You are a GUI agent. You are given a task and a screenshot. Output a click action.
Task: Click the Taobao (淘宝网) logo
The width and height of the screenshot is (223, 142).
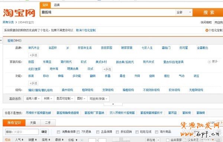click(19, 13)
